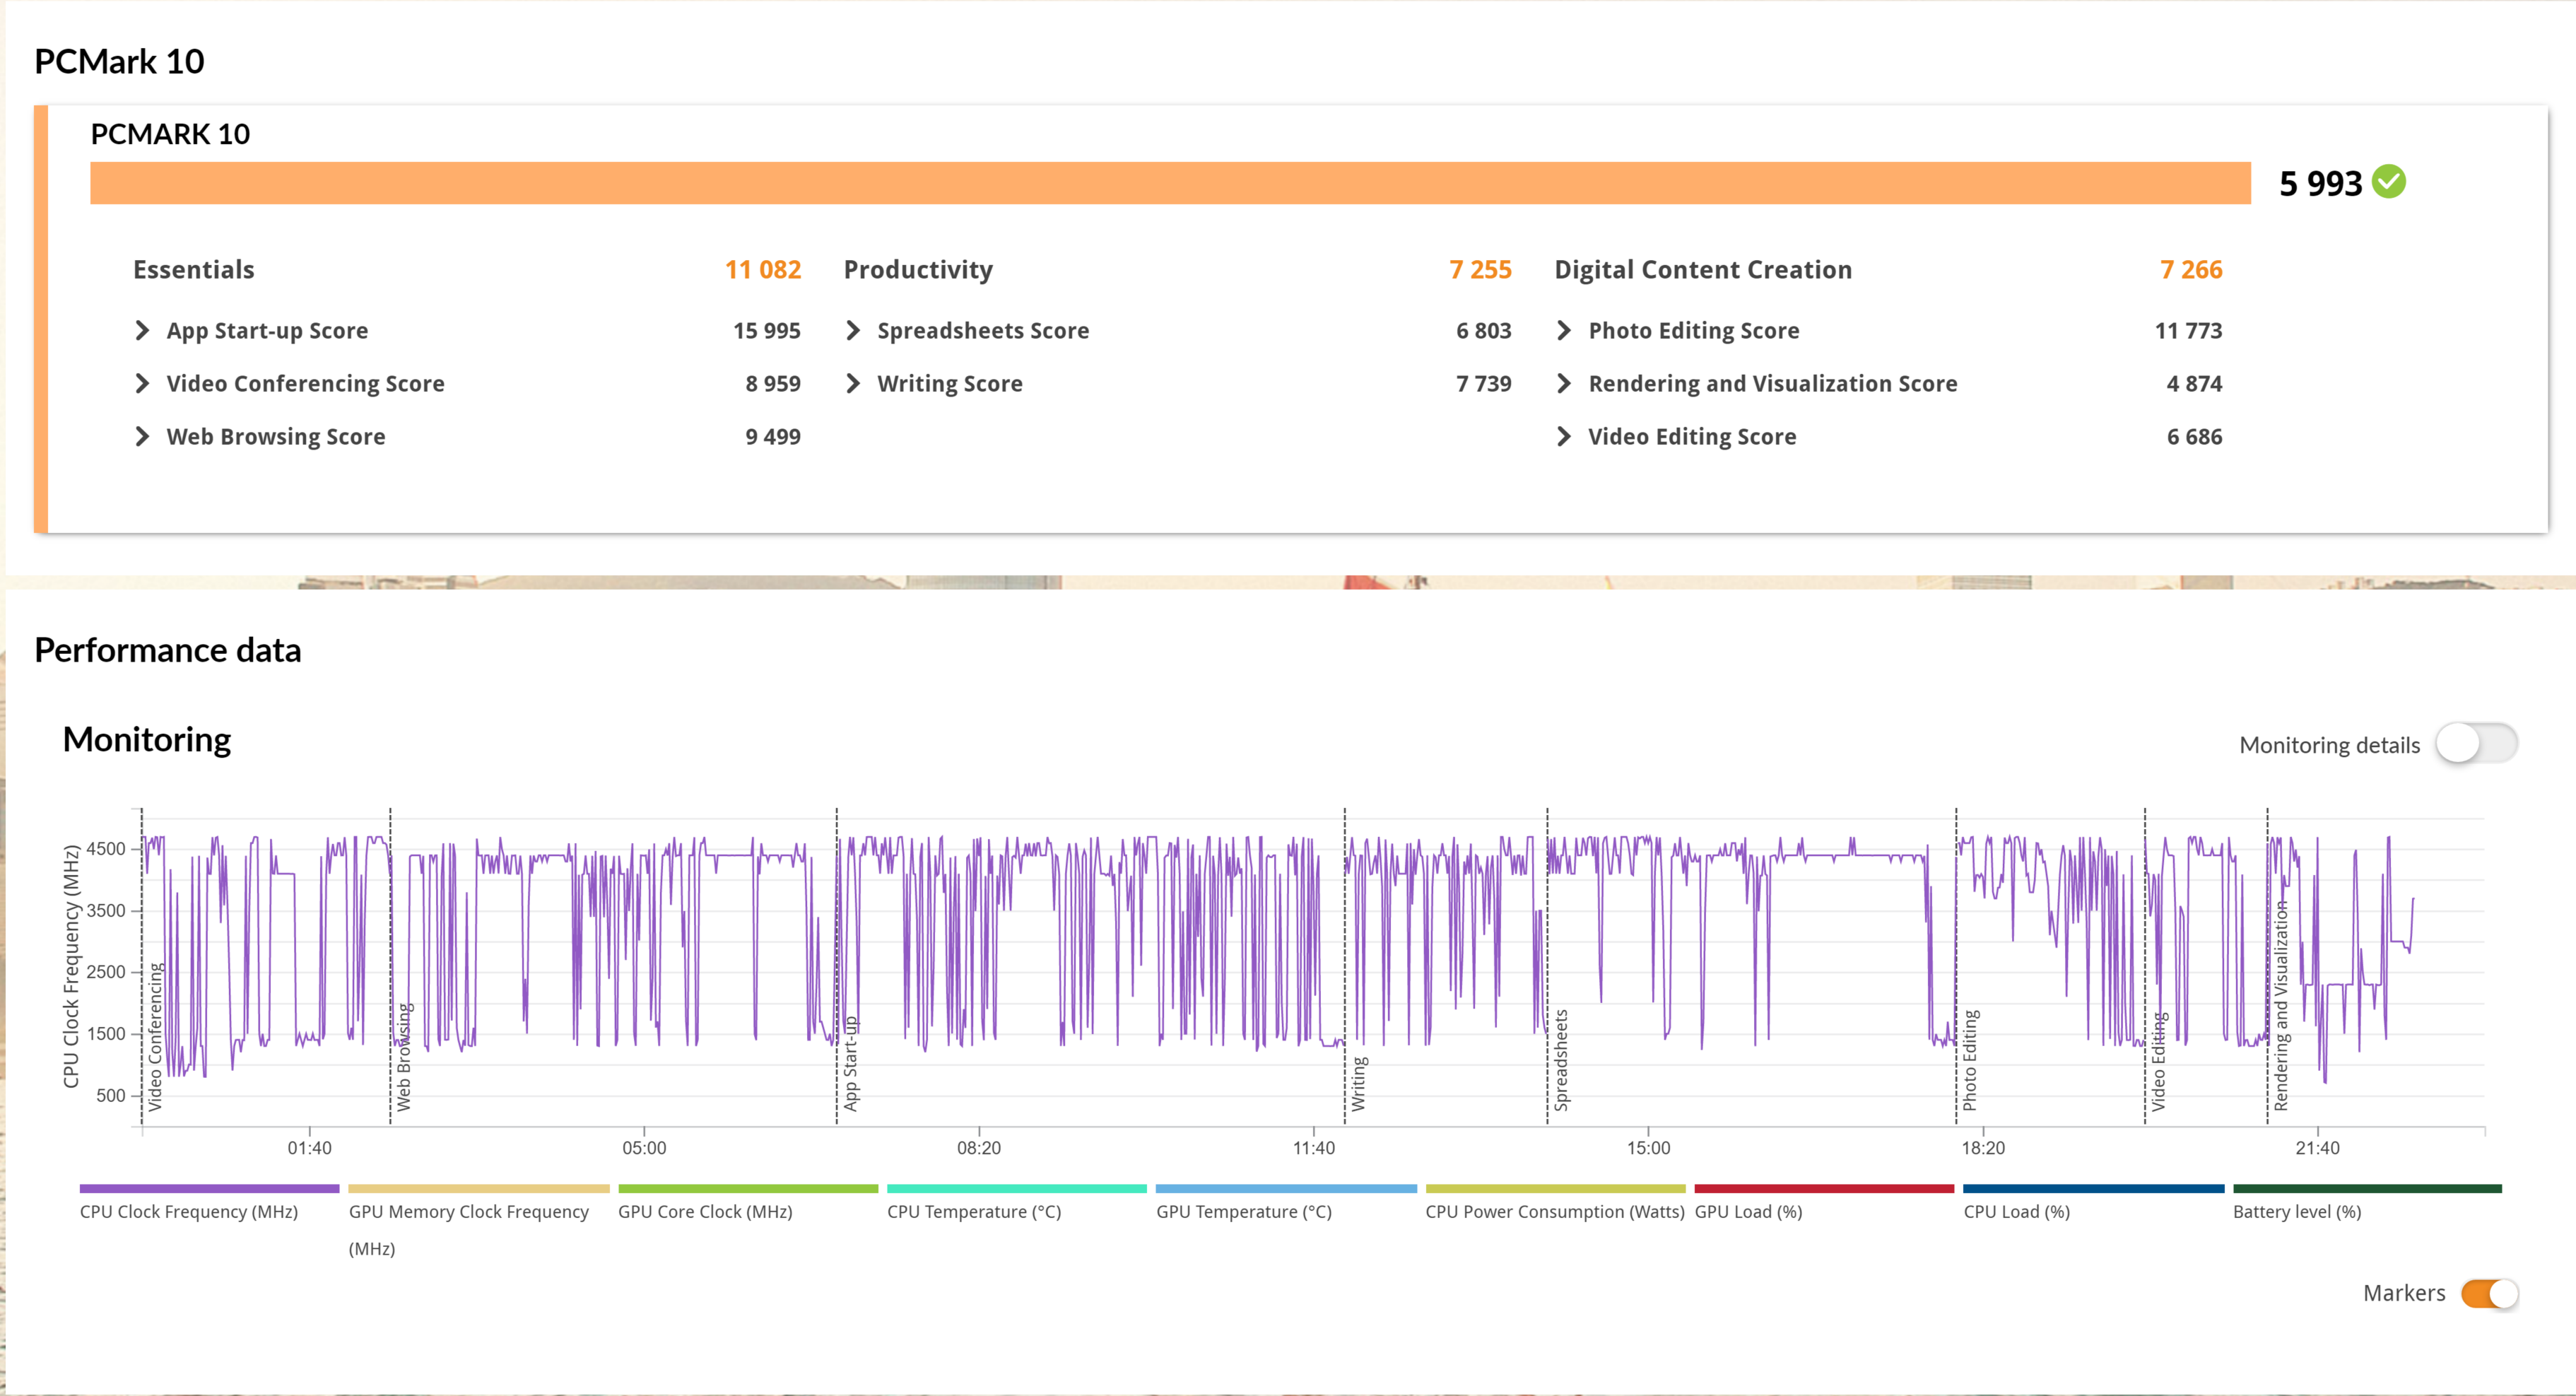Click Writing value 7 739

tap(1484, 384)
